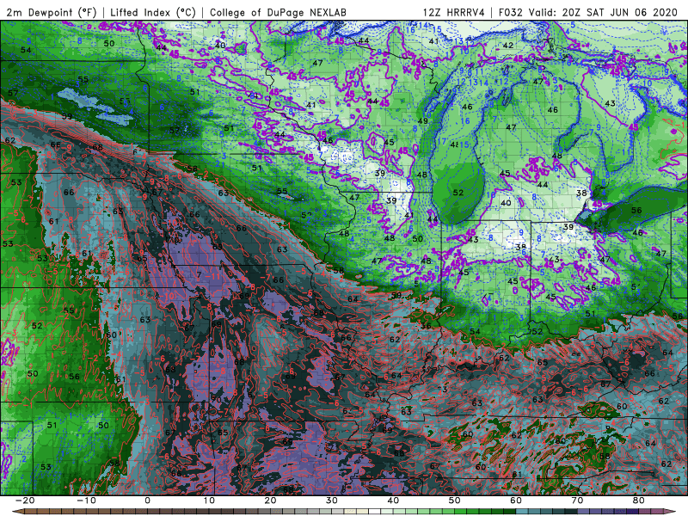The width and height of the screenshot is (688, 516).
Task: Click the 40 value on the color scale
Action: 393,501
